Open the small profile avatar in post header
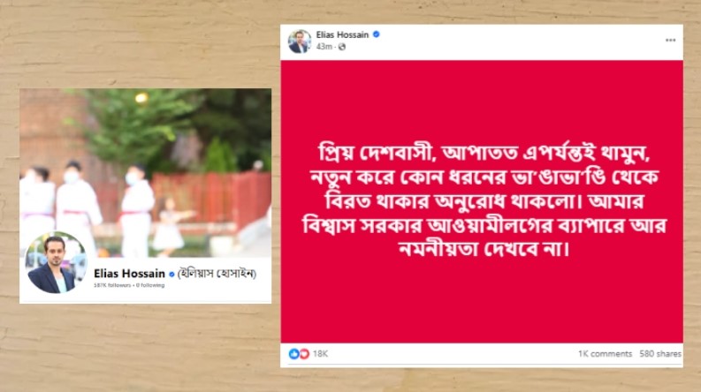The image size is (701, 392). [x=300, y=41]
